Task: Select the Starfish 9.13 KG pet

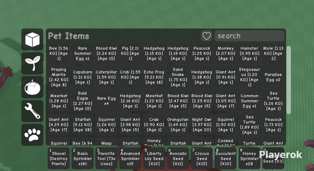Action: pyautogui.click(x=83, y=125)
